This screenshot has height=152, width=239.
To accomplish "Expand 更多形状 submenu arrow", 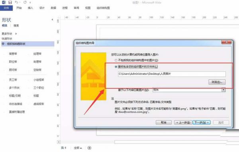I will (x=16, y=34).
